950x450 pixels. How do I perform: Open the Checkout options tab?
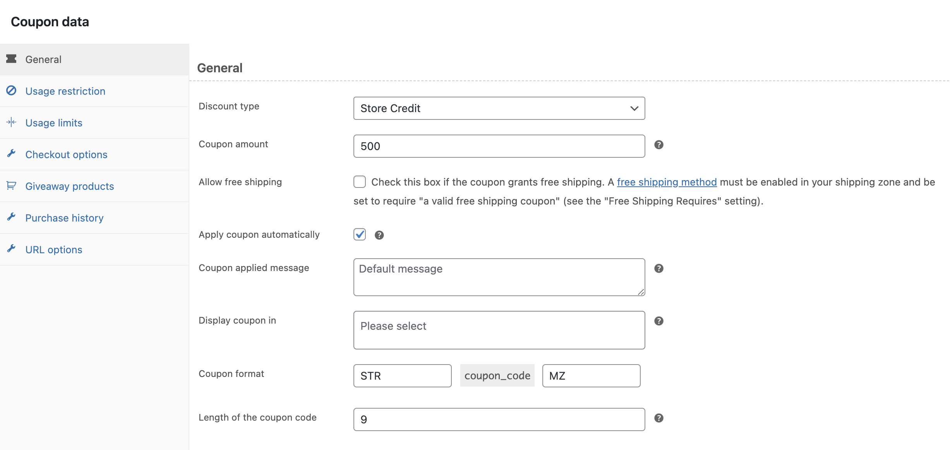(94, 155)
